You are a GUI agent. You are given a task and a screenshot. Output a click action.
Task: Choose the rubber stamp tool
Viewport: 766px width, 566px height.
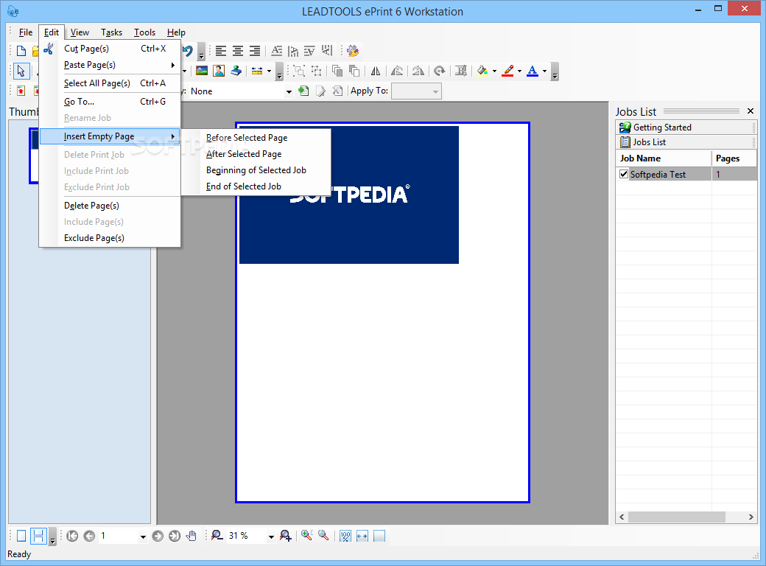[x=236, y=71]
